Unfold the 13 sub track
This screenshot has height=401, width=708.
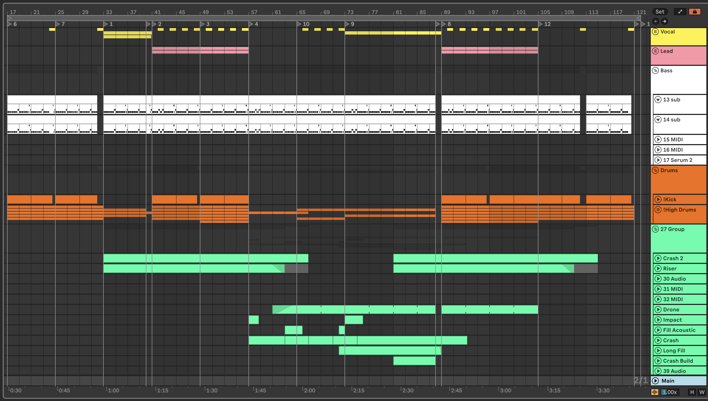point(658,100)
